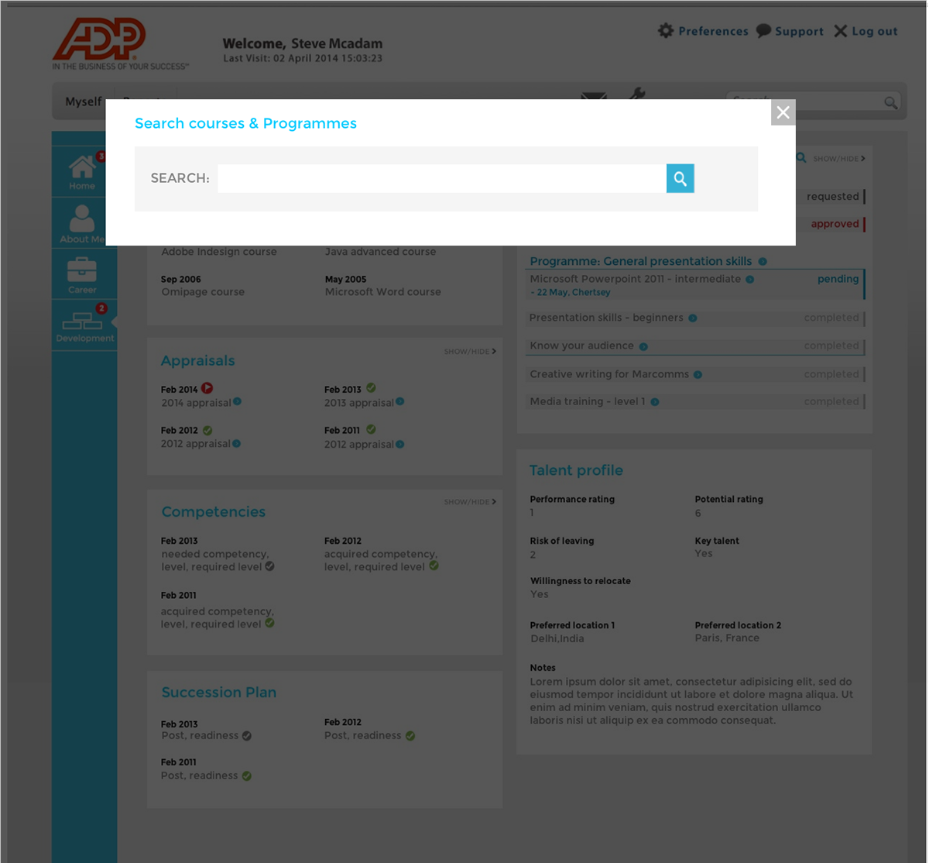929x863 pixels.
Task: Click Preferred location 1 value Delhi,India
Action: click(557, 639)
